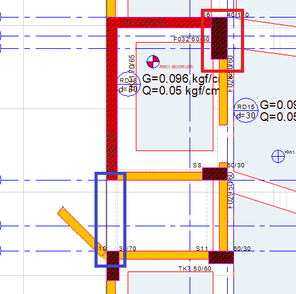The height and width of the screenshot is (294, 296).
Task: Click the P1 25/220 red shear wall
Action: tap(159, 23)
